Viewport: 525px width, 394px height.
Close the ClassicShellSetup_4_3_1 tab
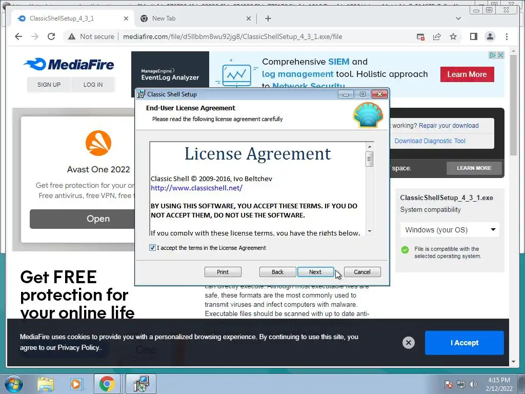pos(126,18)
